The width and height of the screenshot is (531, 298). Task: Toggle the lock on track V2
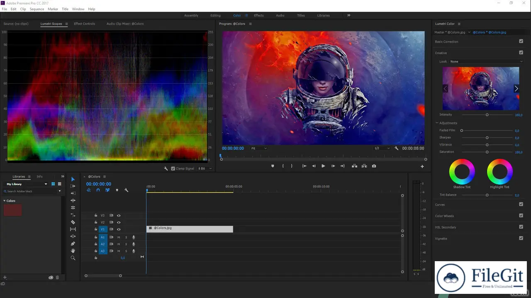pyautogui.click(x=96, y=222)
